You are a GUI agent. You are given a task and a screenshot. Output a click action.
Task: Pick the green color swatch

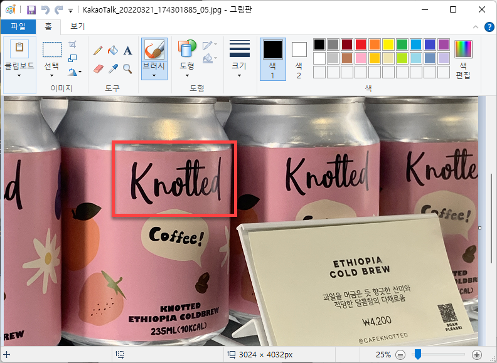402,45
